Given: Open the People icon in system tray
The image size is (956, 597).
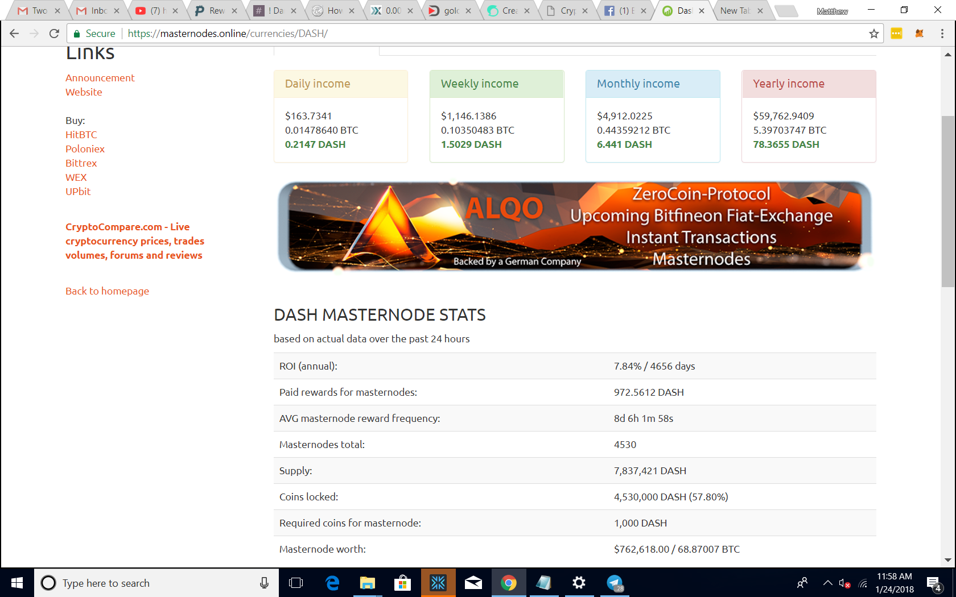Looking at the screenshot, I should pos(802,583).
